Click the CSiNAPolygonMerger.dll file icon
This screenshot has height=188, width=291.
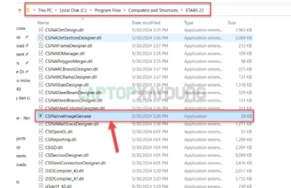click(x=41, y=61)
